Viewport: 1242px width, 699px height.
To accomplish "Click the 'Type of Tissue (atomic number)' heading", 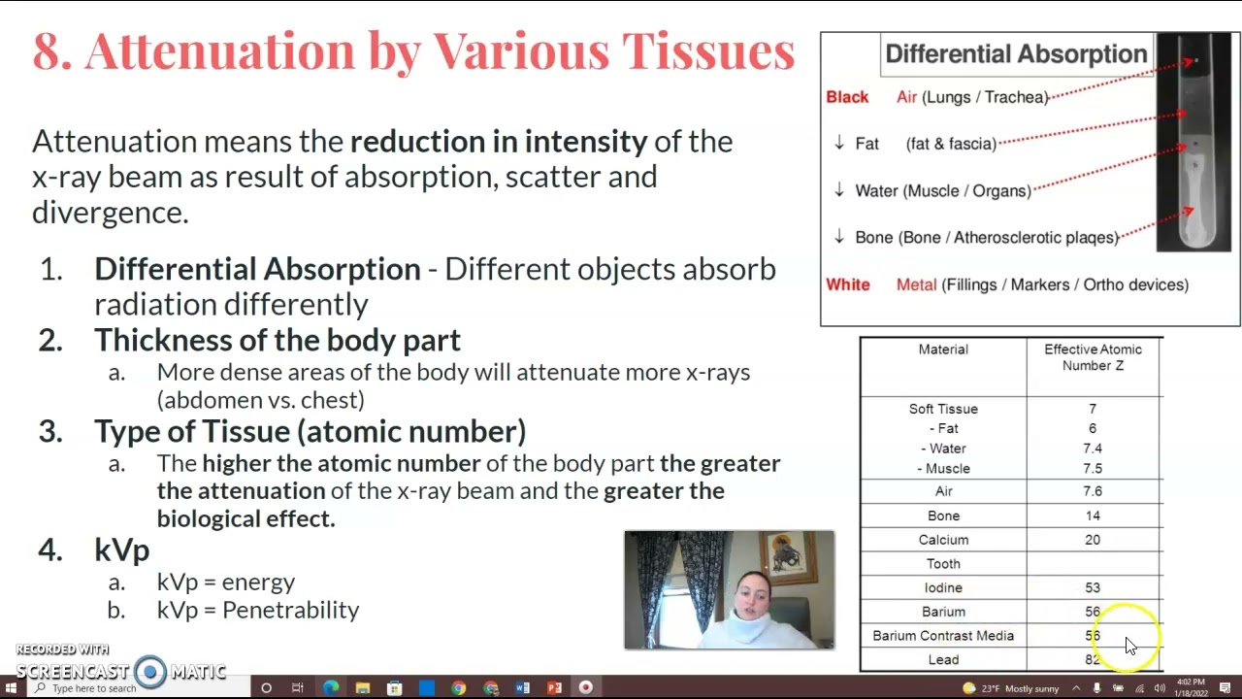I will point(310,431).
